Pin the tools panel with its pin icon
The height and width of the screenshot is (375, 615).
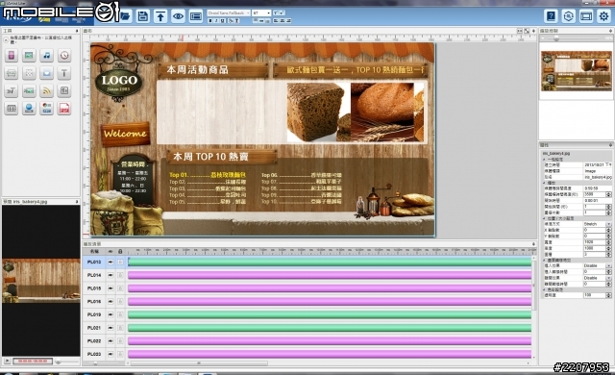click(x=77, y=31)
